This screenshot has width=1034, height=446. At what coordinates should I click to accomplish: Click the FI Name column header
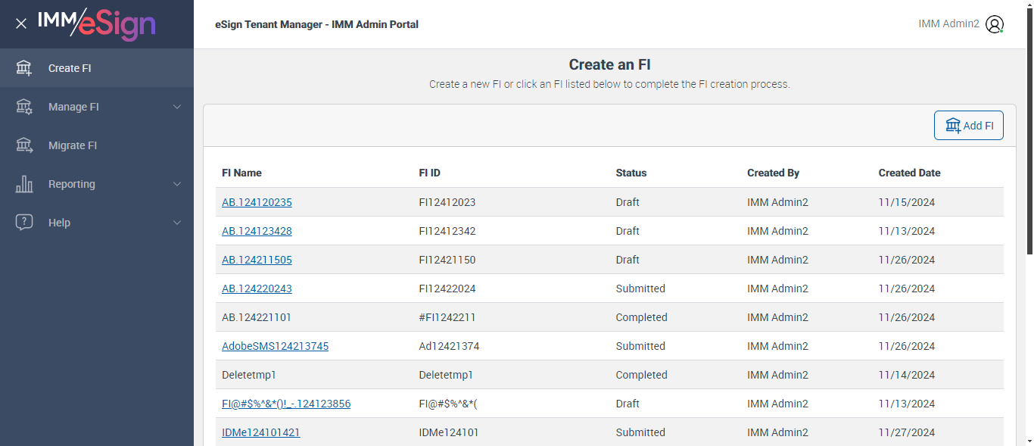point(241,173)
